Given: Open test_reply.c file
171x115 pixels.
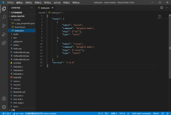Looking at the screenshot, I should click(x=22, y=103).
